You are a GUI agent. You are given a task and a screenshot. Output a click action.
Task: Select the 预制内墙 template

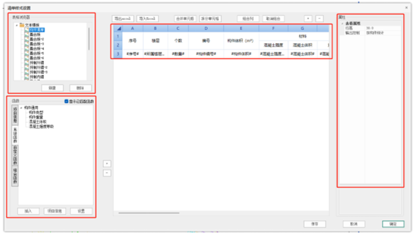(37, 77)
